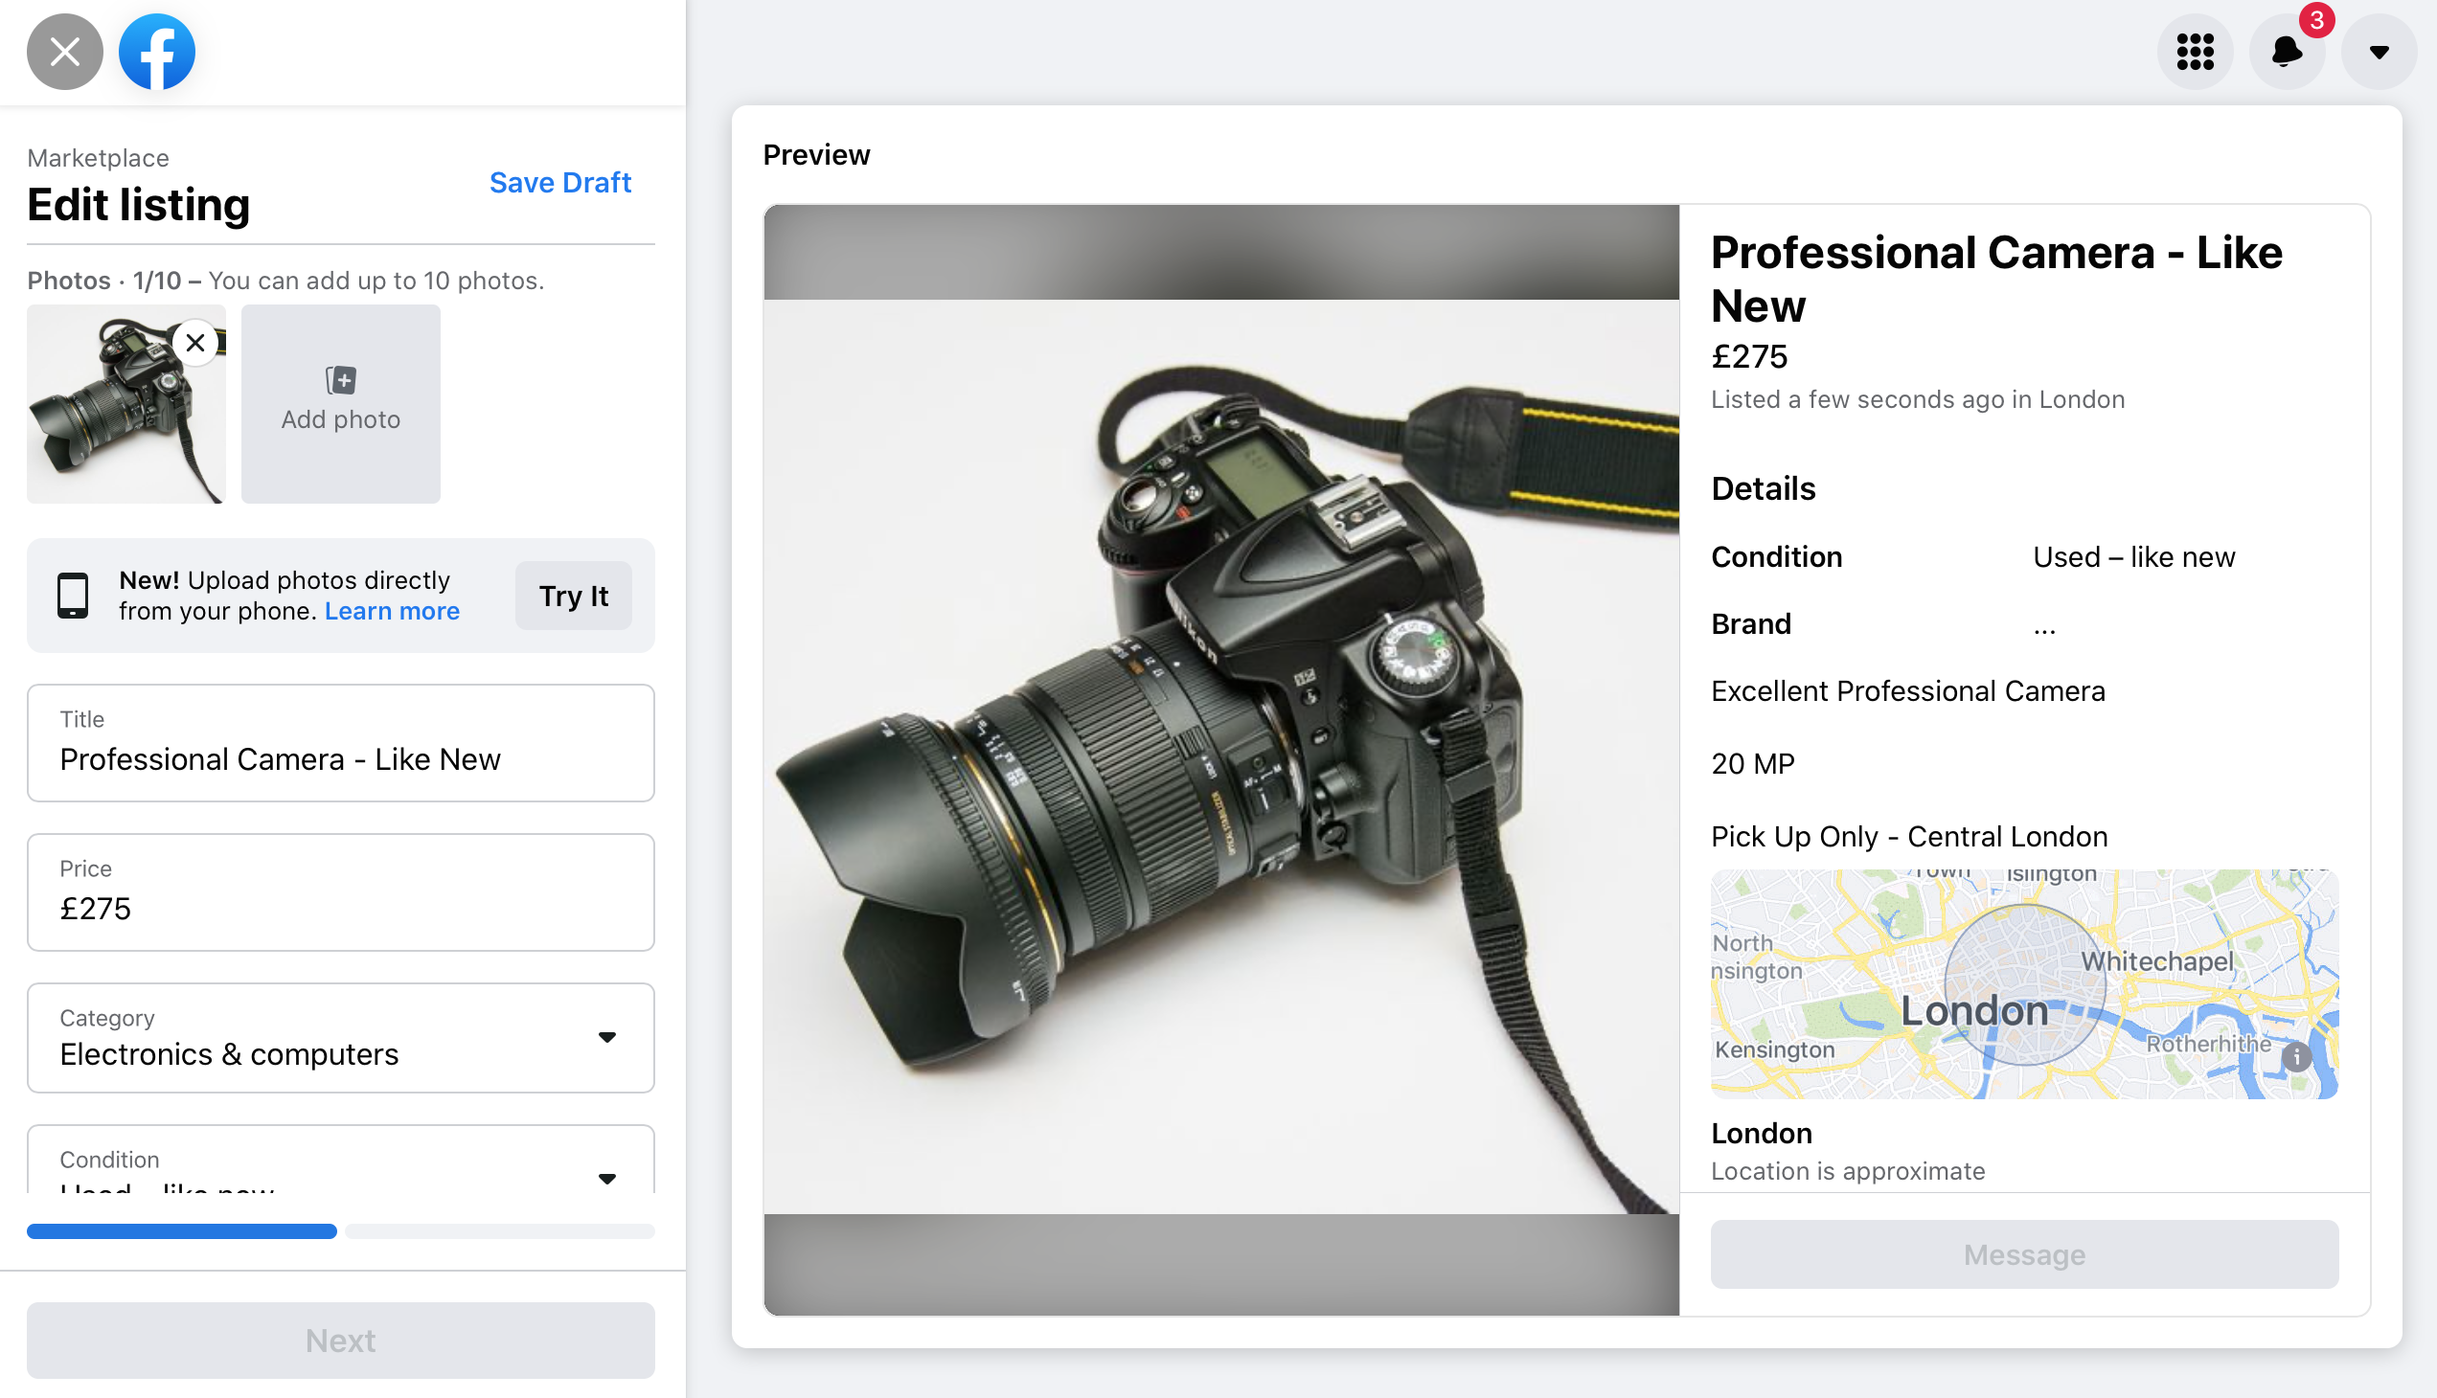The height and width of the screenshot is (1398, 2437).
Task: Click the add photo plus icon
Action: (x=340, y=379)
